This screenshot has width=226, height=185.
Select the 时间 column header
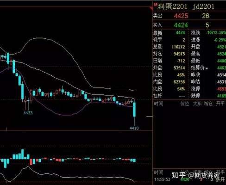[x=158, y=104]
